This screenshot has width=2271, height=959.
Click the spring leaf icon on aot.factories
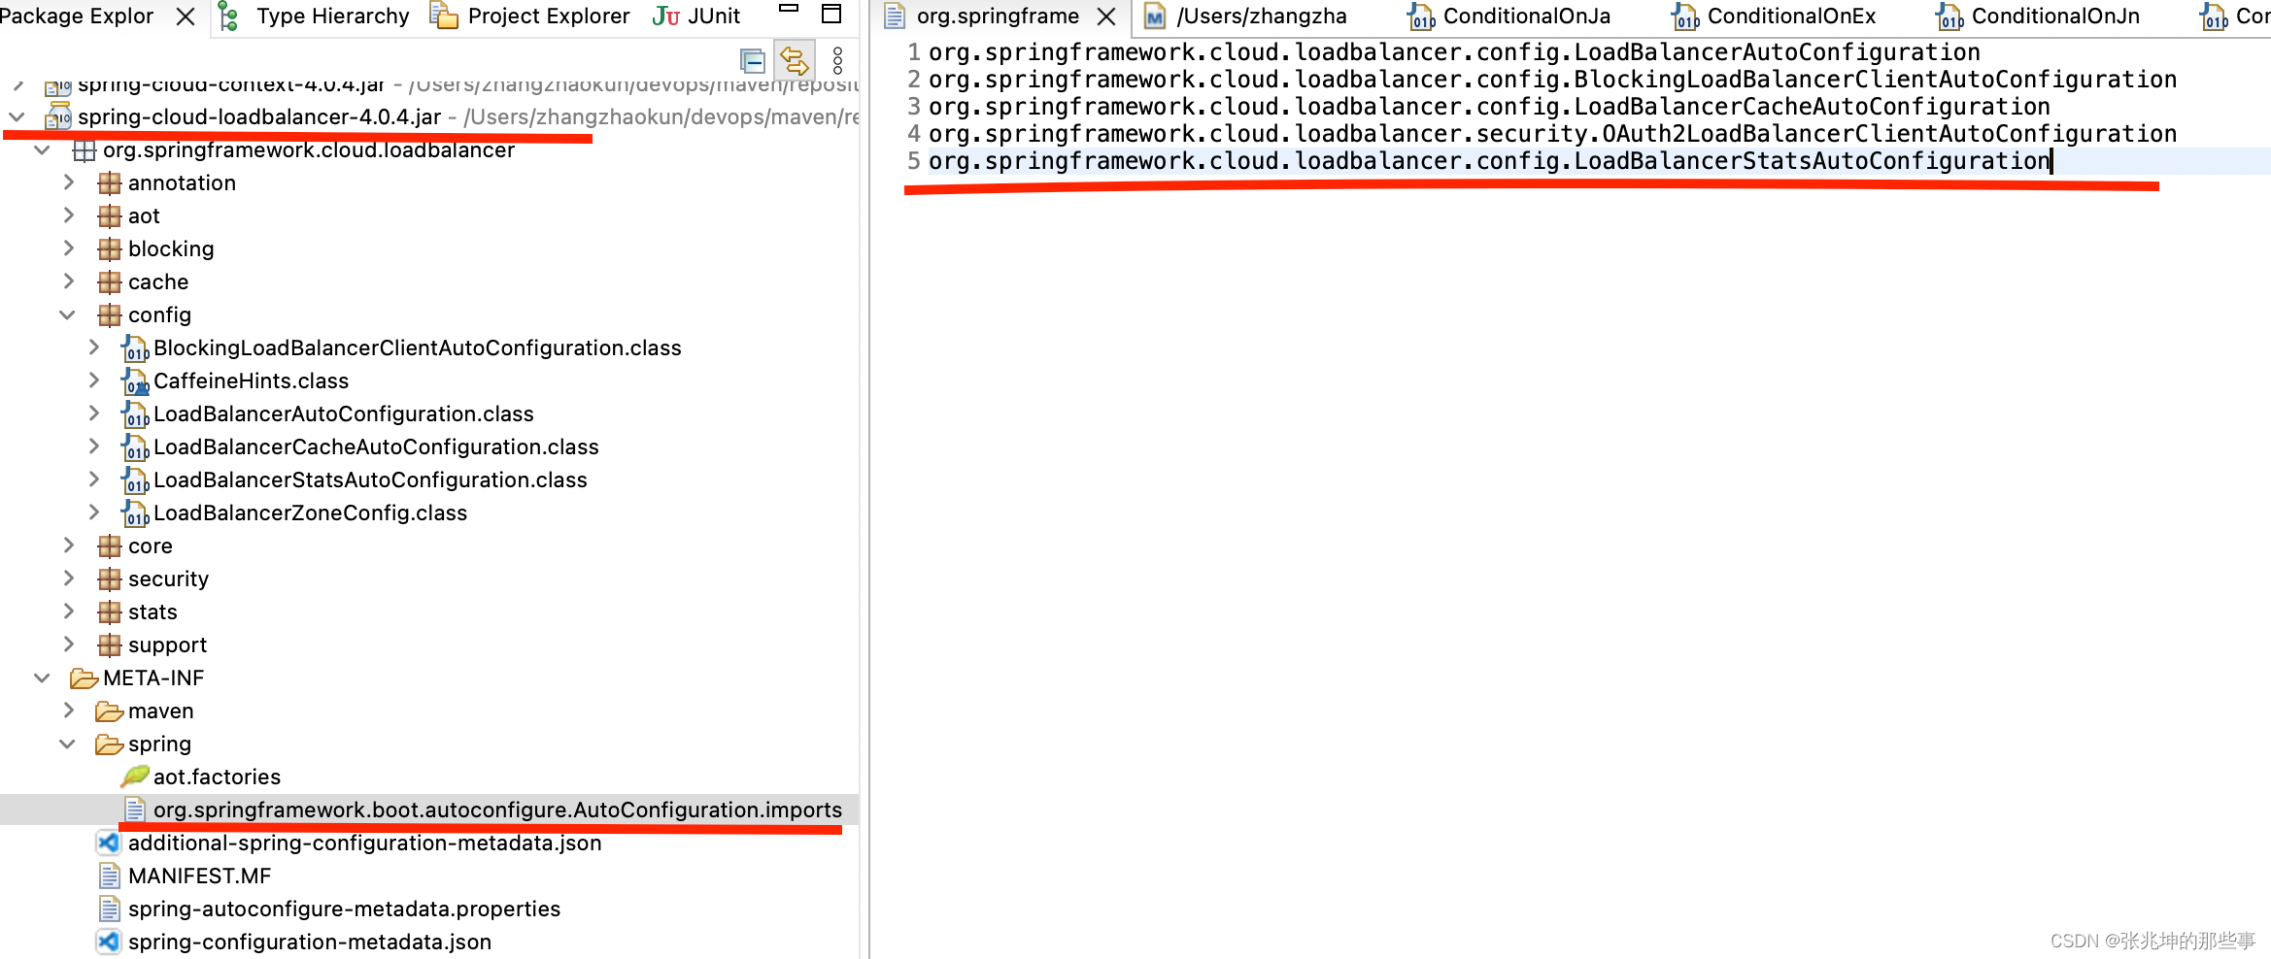pos(135,777)
